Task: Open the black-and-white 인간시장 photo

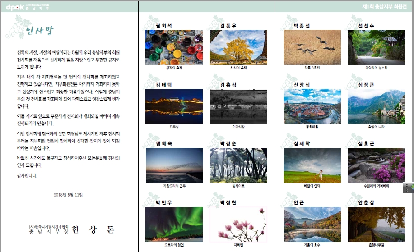Action: coord(238,106)
